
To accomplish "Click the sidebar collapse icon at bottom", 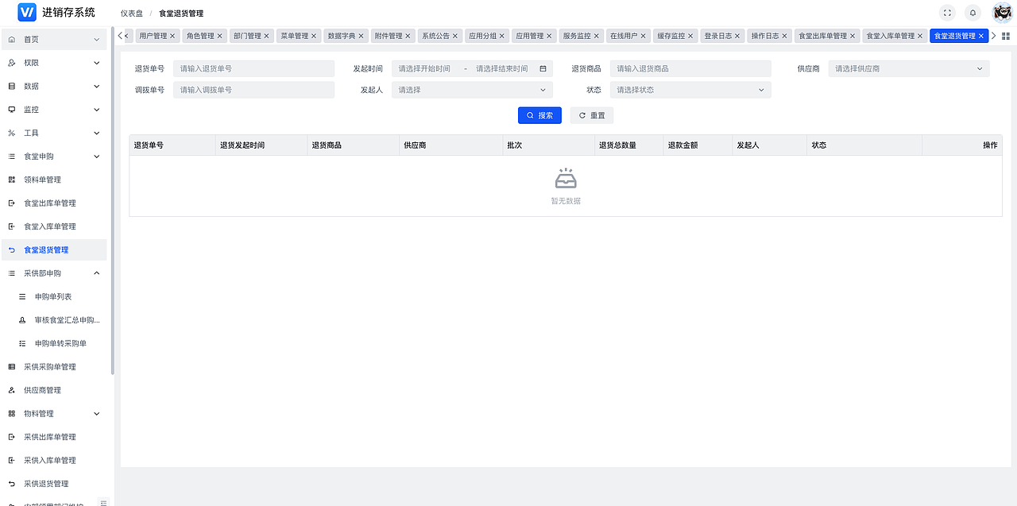I will coord(103,502).
